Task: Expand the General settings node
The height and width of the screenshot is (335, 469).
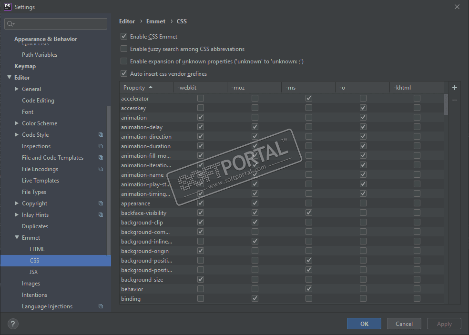Action: (17, 89)
